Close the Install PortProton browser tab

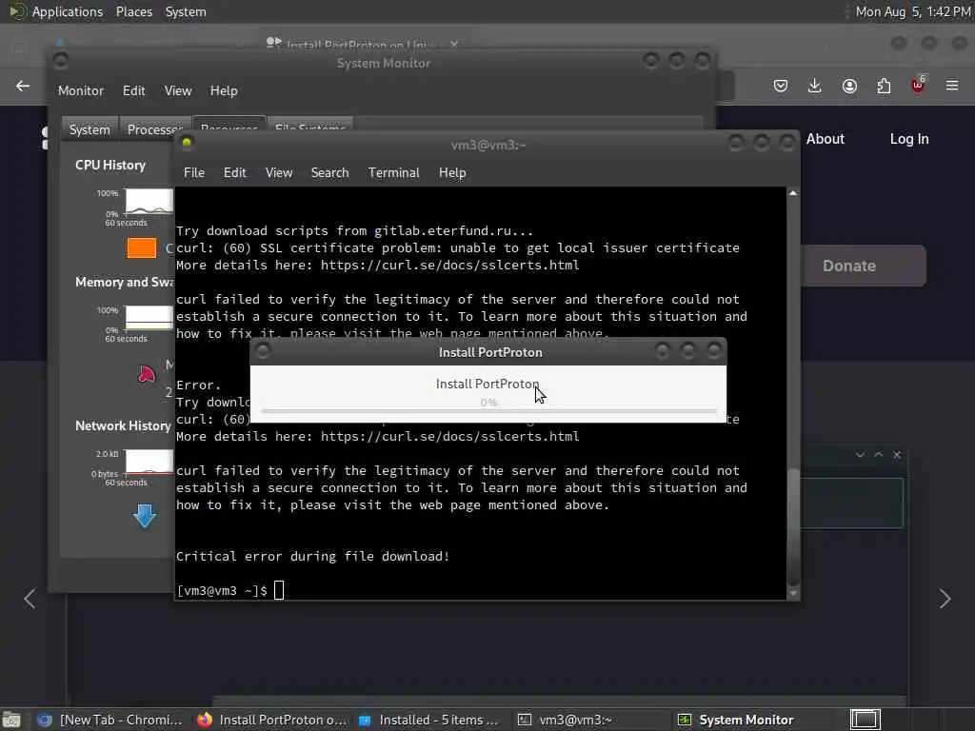(454, 45)
